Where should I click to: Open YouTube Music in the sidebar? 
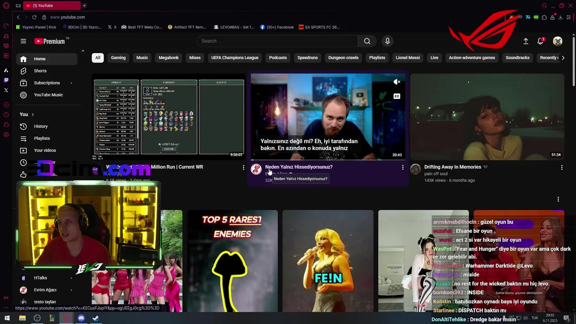pyautogui.click(x=47, y=95)
